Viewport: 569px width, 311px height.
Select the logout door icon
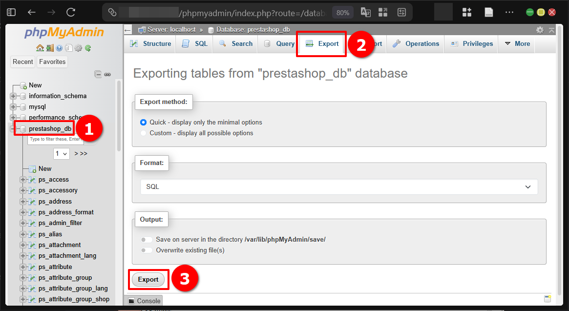[x=50, y=48]
